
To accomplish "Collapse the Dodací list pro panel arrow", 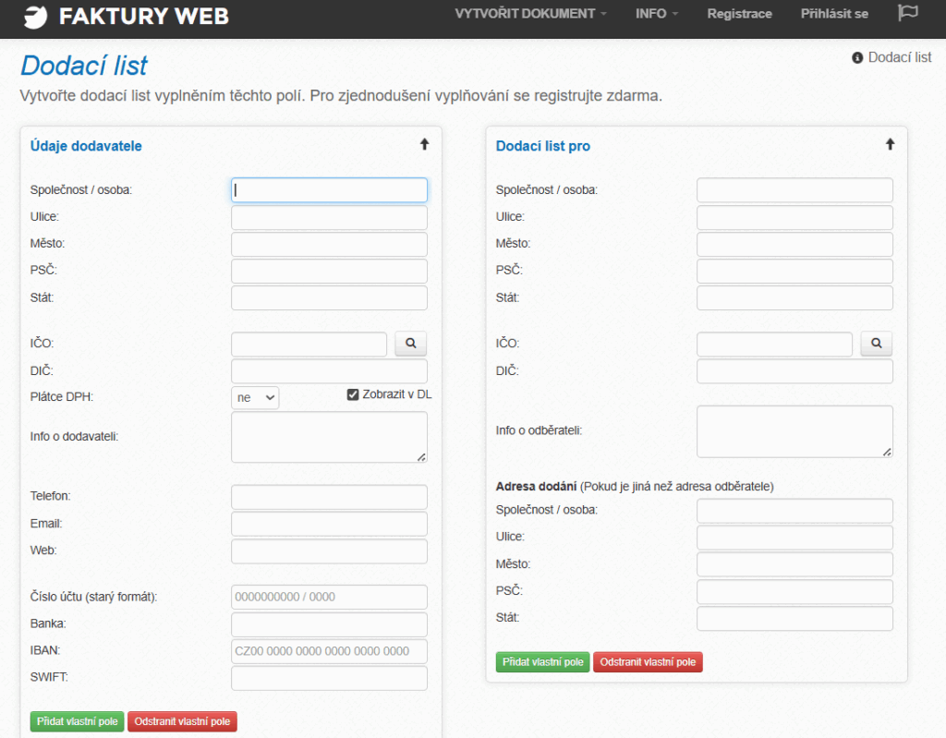I will click(891, 145).
